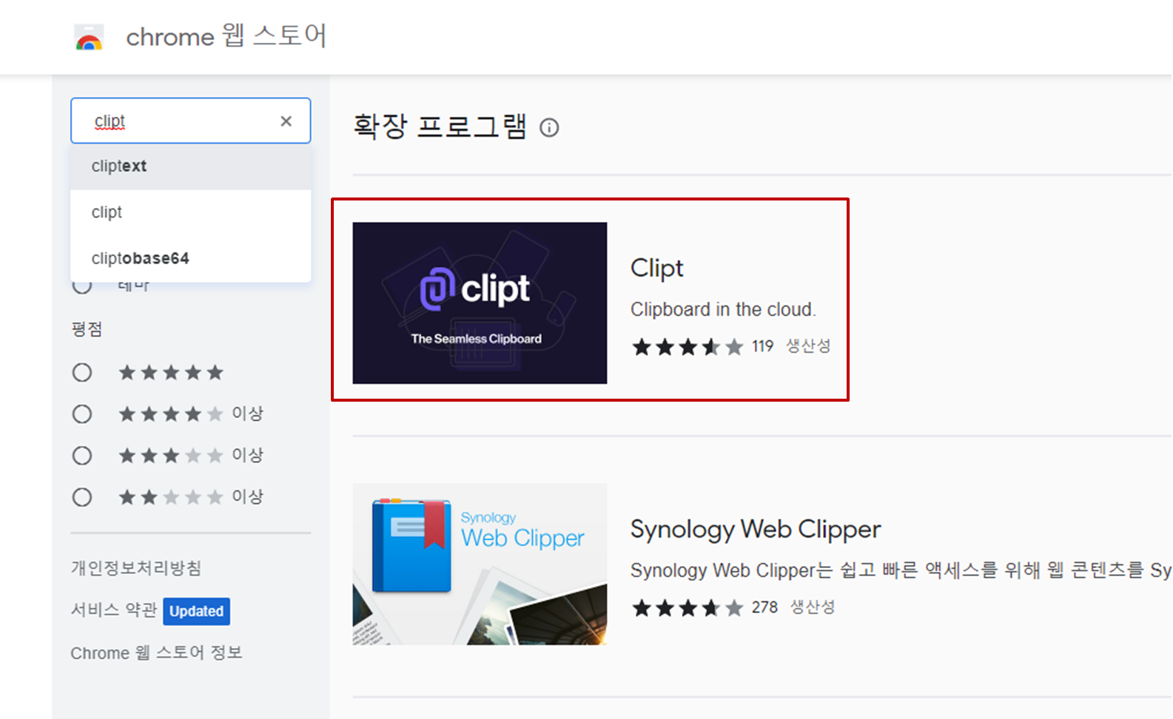Clear the search box with the X icon
The height and width of the screenshot is (719, 1173).
[x=286, y=121]
